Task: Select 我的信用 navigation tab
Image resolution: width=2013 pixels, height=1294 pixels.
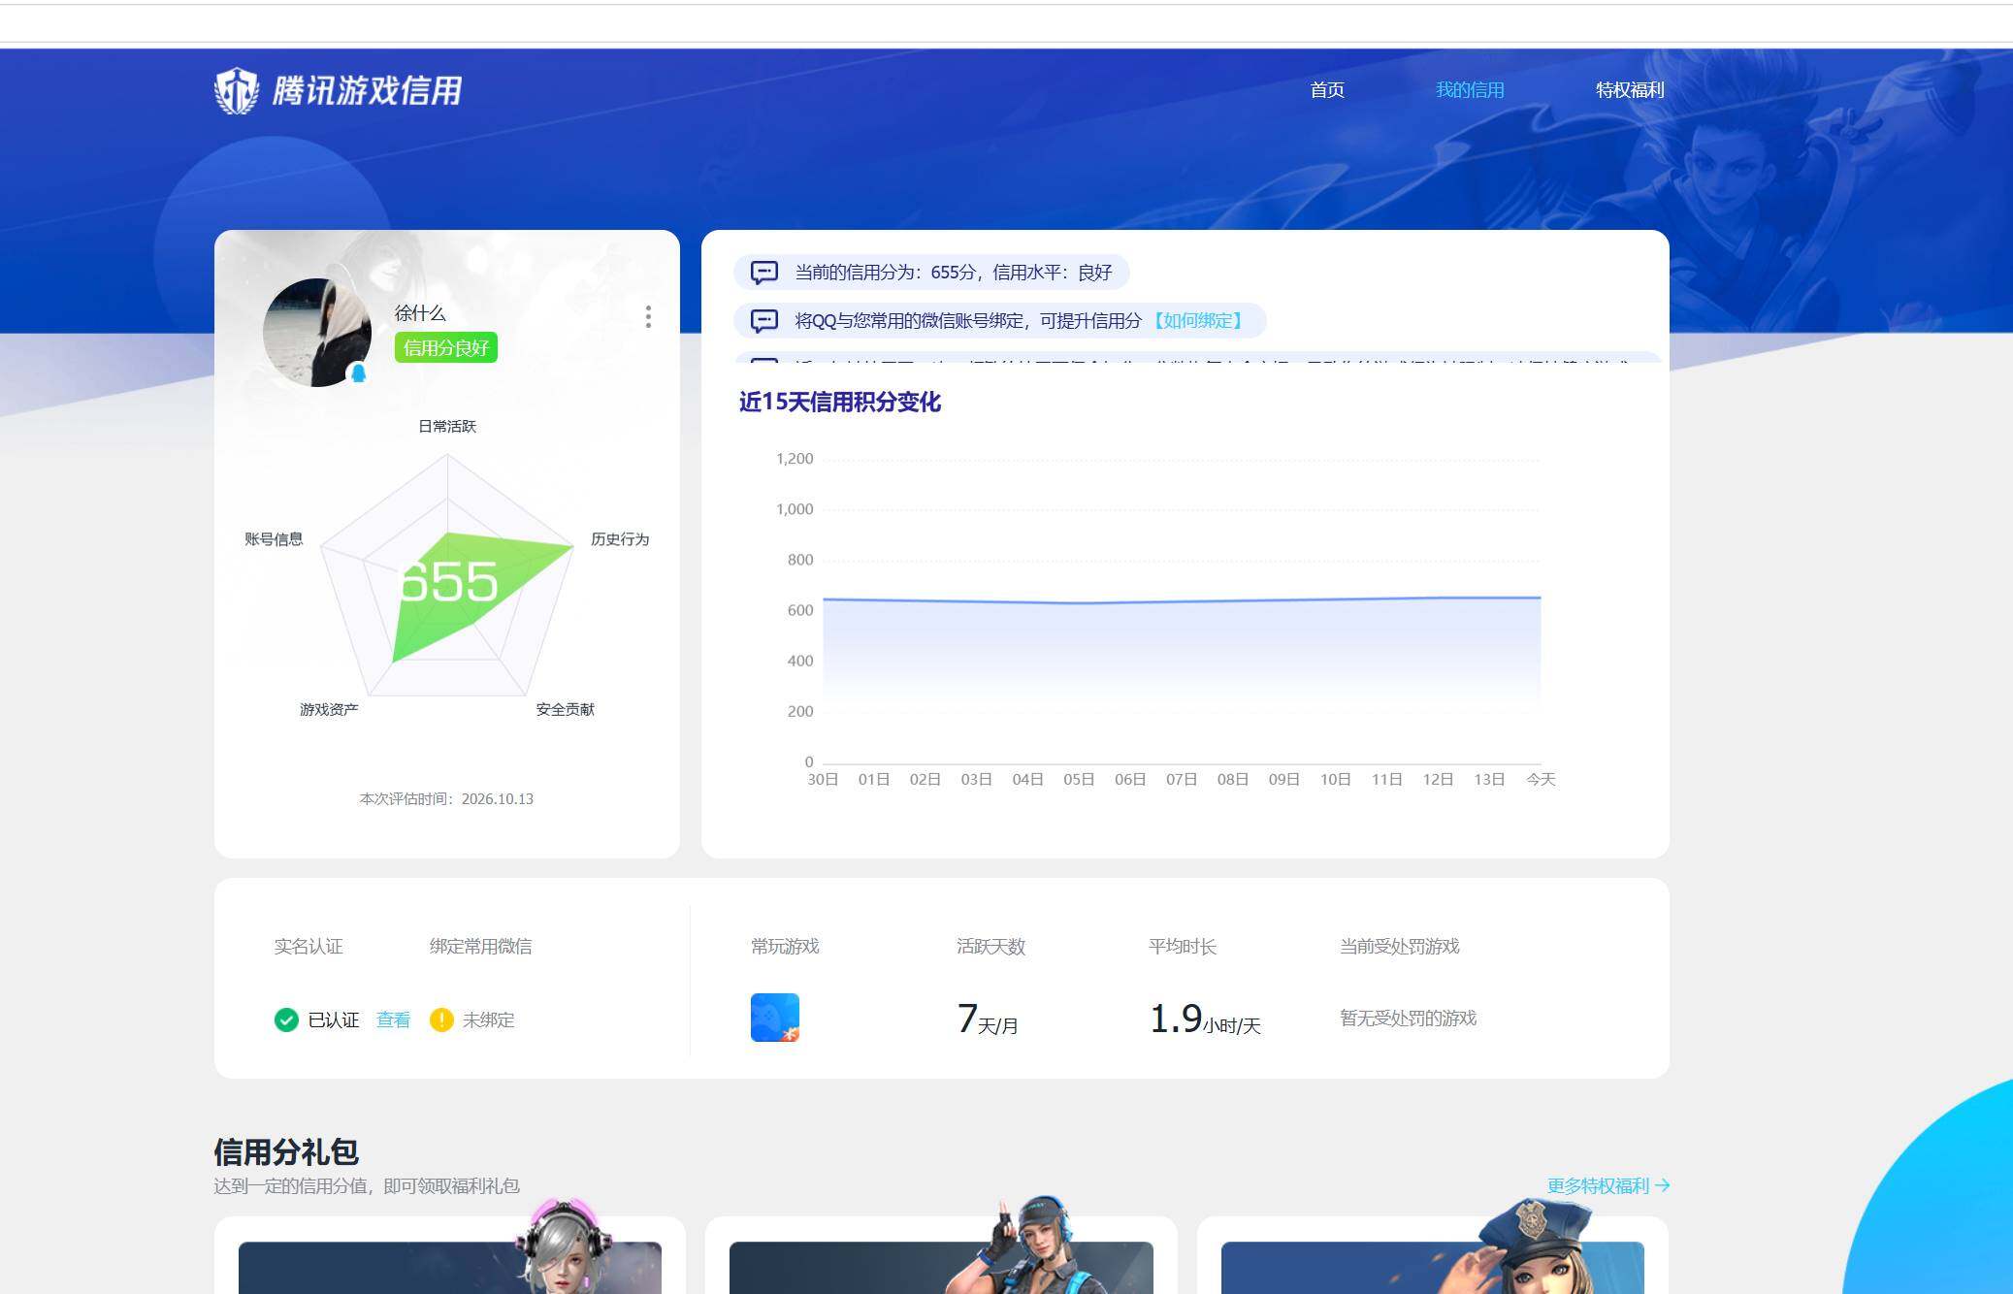Action: coord(1470,90)
